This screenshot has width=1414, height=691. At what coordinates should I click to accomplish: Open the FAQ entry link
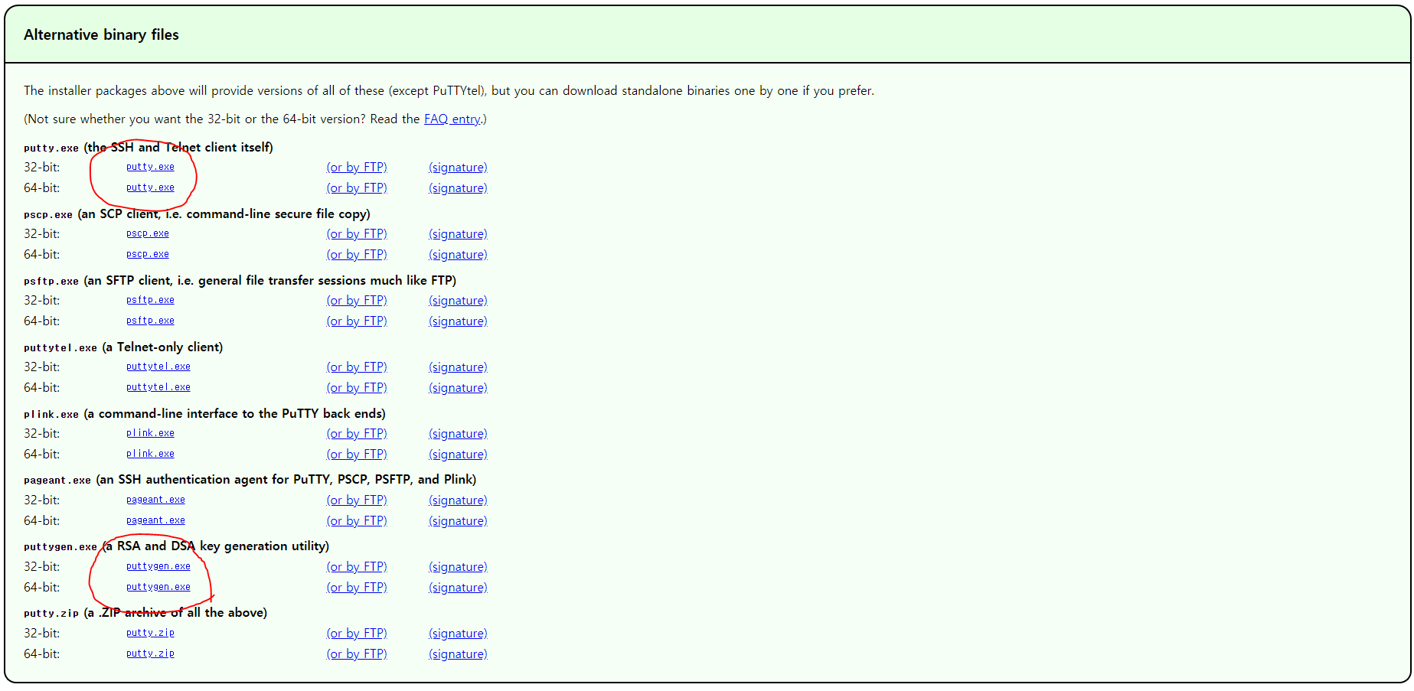point(452,119)
